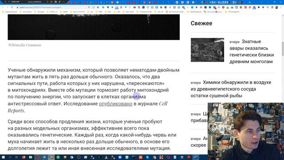Open the green round taskbar app icon

pyautogui.click(x=58, y=157)
